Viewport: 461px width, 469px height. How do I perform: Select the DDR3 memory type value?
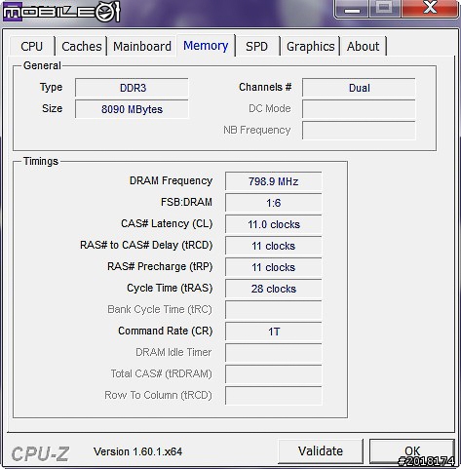coord(132,88)
